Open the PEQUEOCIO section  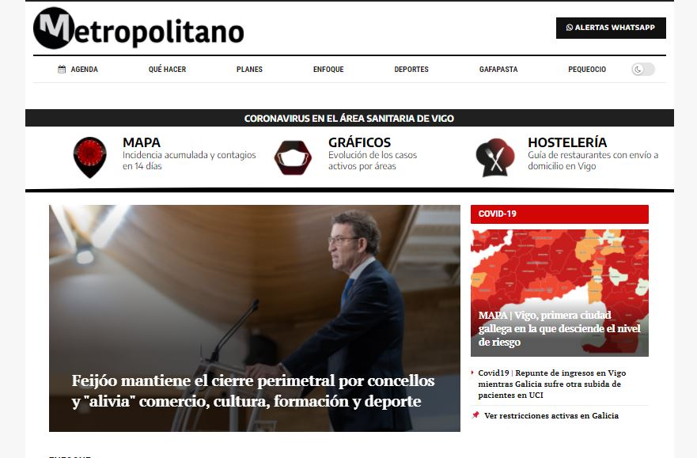587,70
